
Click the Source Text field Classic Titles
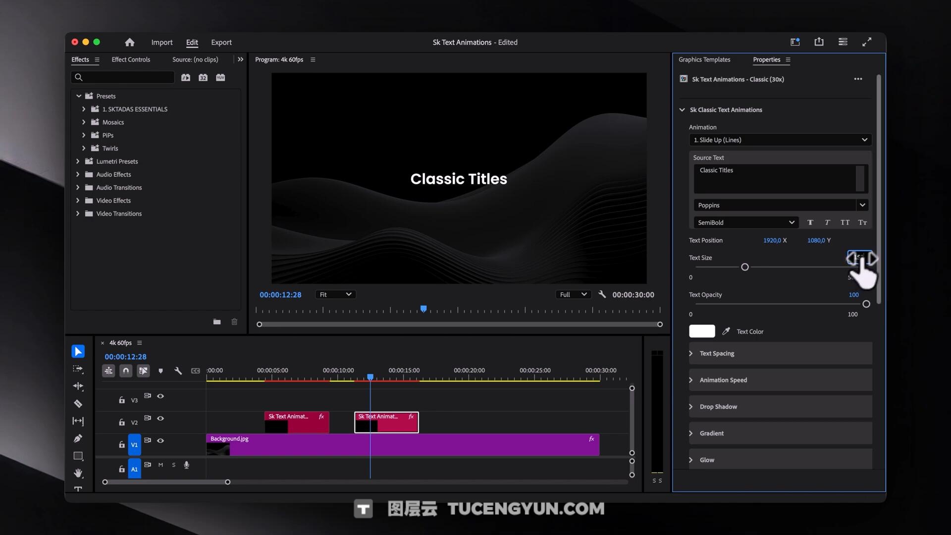tap(775, 178)
